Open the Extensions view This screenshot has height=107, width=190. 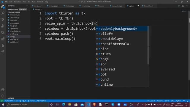point(3,39)
